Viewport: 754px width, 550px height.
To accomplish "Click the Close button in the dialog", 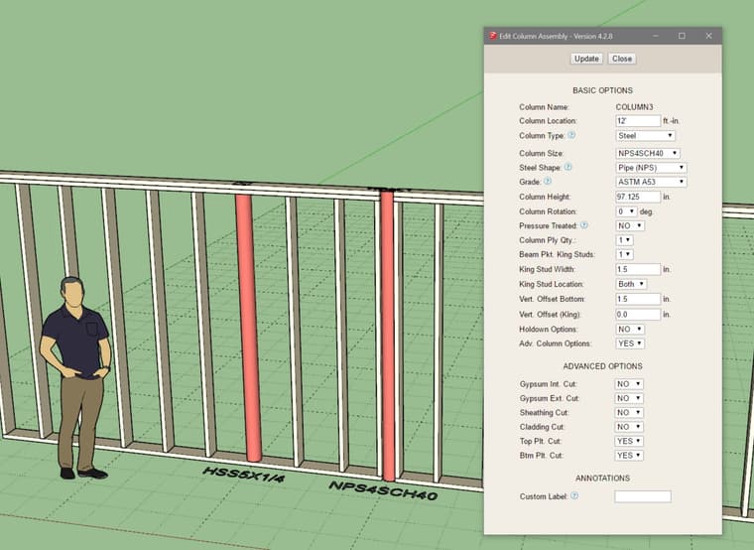I will pos(621,59).
